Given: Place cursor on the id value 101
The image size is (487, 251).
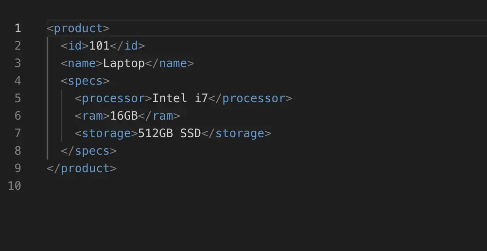Looking at the screenshot, I should 100,46.
